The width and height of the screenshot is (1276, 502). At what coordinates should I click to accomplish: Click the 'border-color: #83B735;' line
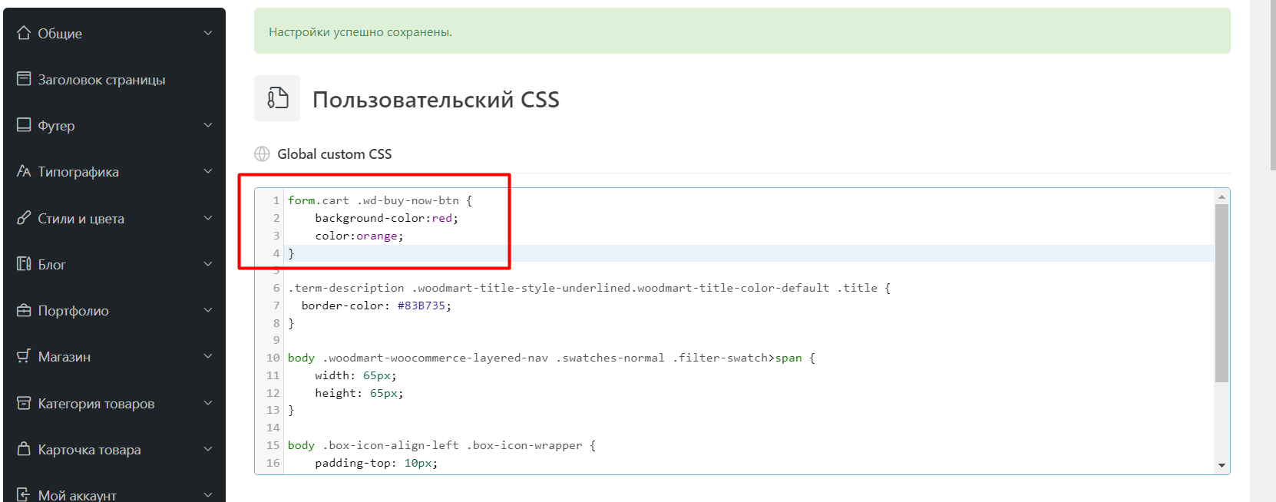376,305
